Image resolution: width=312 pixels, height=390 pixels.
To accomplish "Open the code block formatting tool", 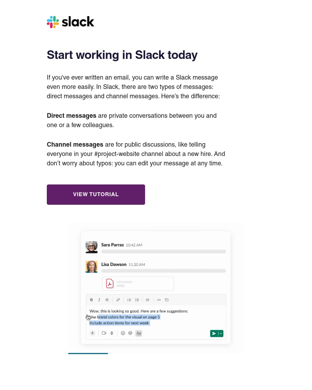I will pos(166,300).
